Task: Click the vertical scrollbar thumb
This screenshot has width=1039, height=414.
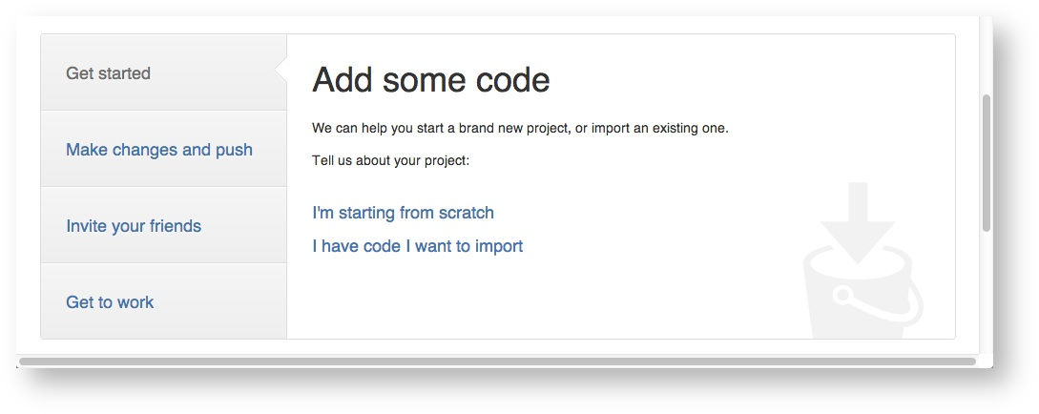Action: click(x=987, y=162)
